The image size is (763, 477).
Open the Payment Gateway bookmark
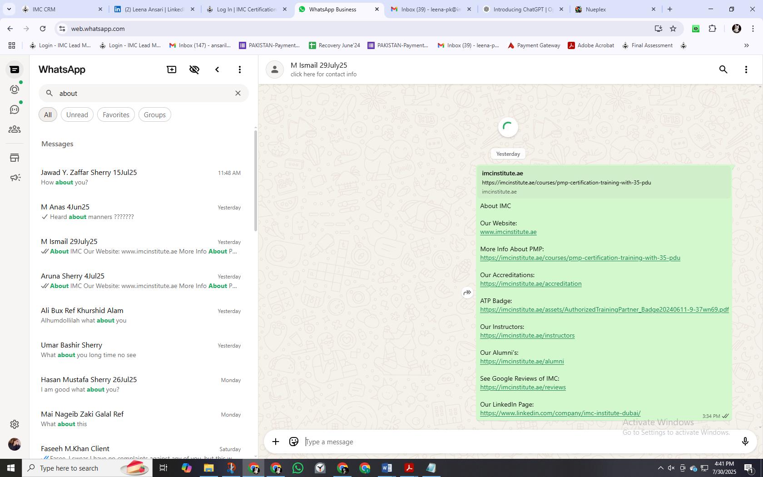(534, 45)
